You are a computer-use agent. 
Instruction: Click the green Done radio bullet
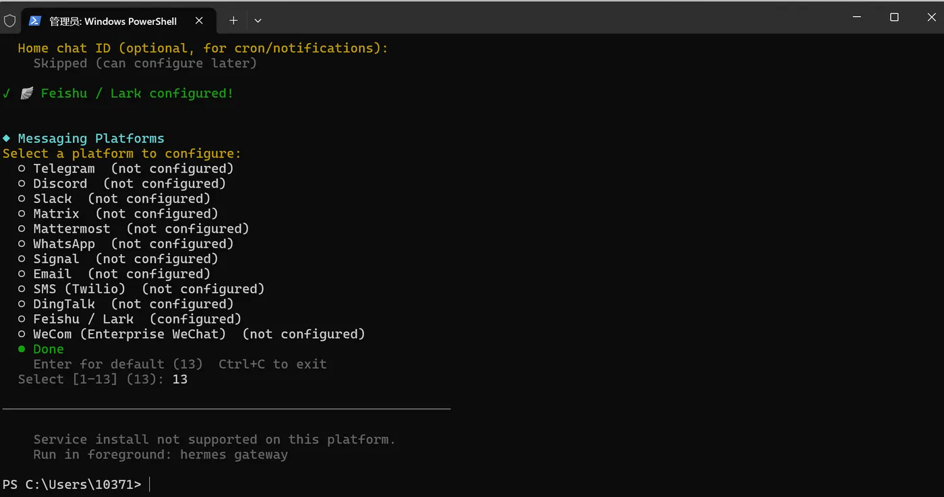coord(22,349)
